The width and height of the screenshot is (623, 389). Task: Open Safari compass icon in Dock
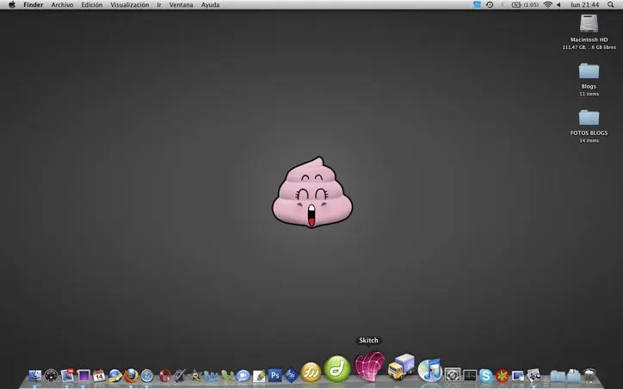[147, 375]
